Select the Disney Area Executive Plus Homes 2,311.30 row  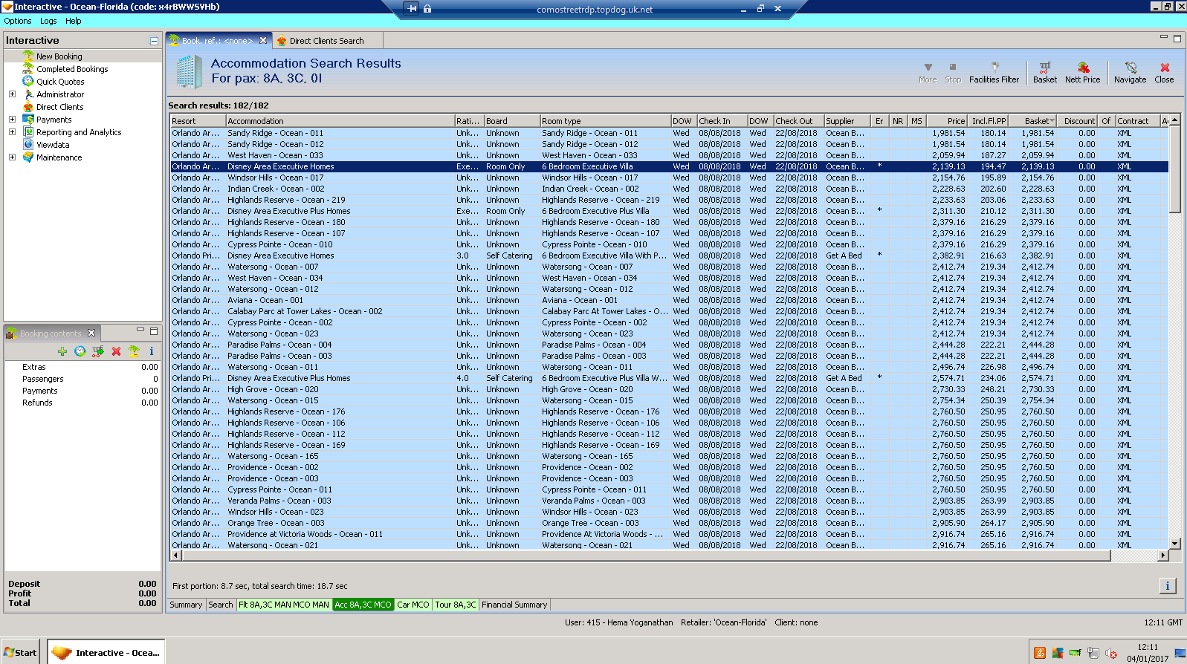pyautogui.click(x=669, y=211)
